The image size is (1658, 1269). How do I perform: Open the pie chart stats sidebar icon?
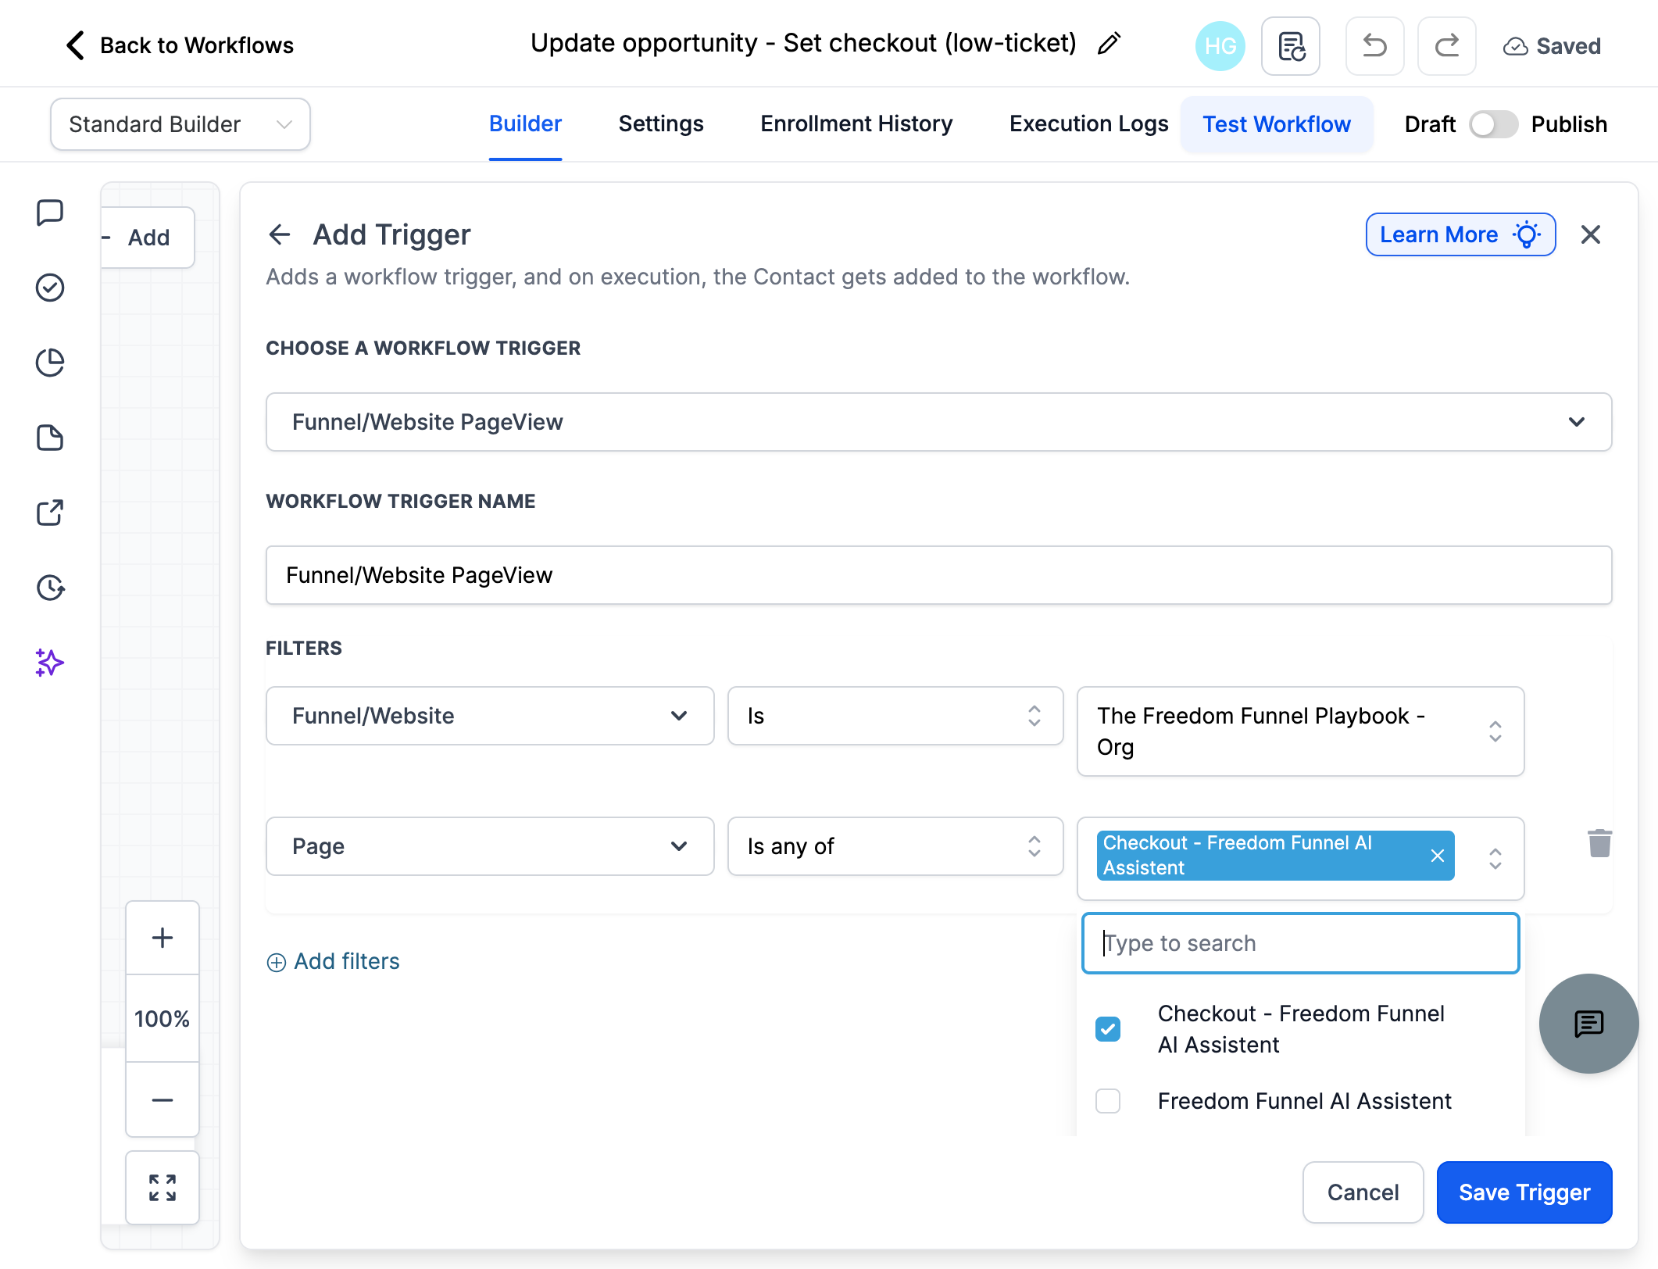[x=50, y=363]
